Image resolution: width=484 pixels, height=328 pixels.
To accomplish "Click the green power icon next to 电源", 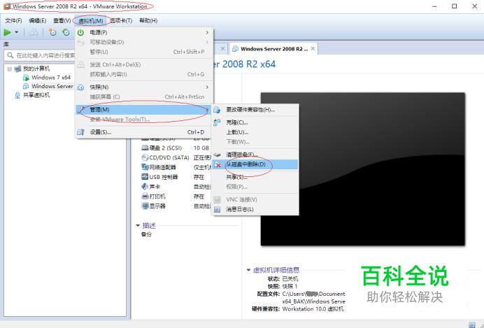I will (x=80, y=32).
